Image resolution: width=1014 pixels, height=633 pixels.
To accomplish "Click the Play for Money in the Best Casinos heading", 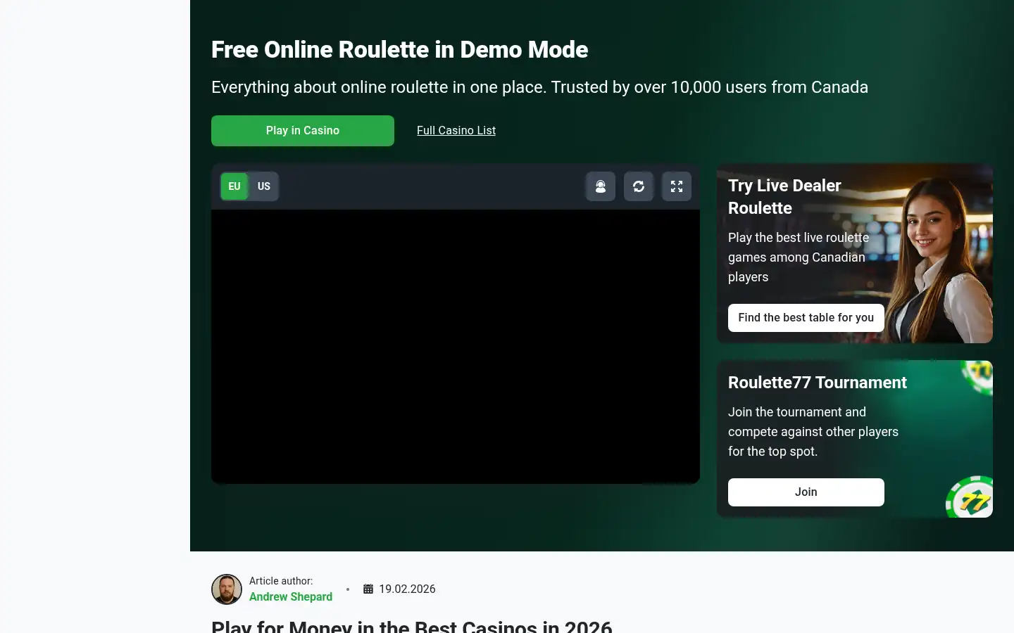I will [x=412, y=626].
